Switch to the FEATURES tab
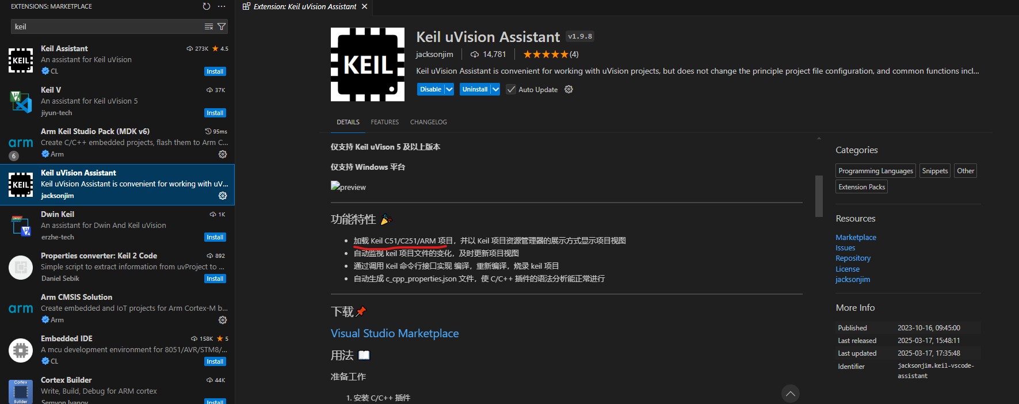Viewport: 1019px width, 404px height. click(385, 122)
